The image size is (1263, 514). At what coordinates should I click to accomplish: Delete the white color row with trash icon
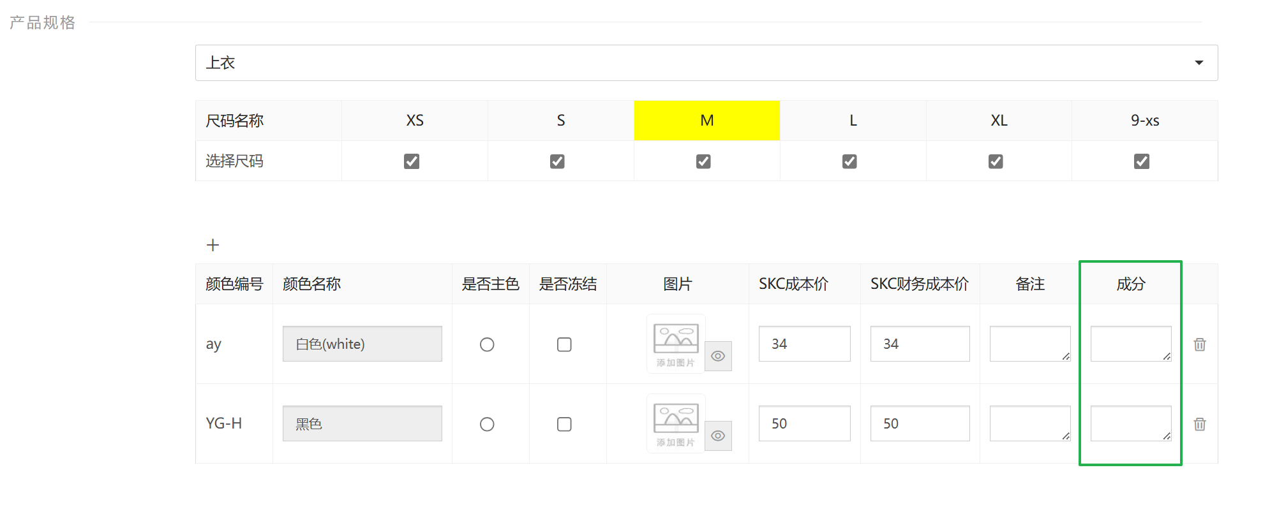click(x=1199, y=344)
